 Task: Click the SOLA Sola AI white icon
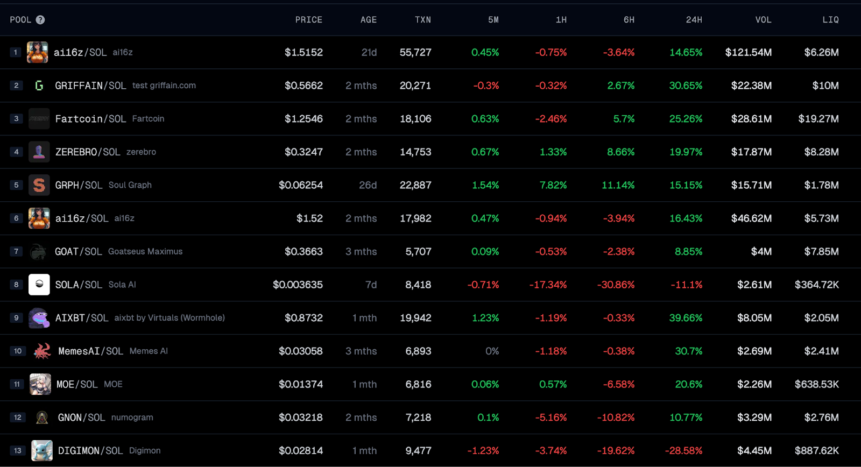39,285
